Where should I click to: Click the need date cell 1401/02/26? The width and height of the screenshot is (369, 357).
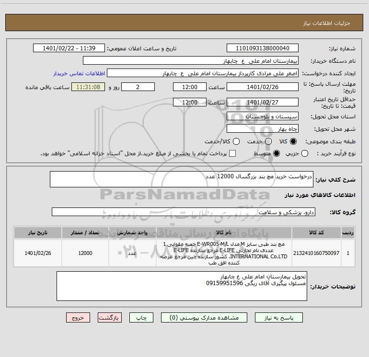click(x=38, y=253)
